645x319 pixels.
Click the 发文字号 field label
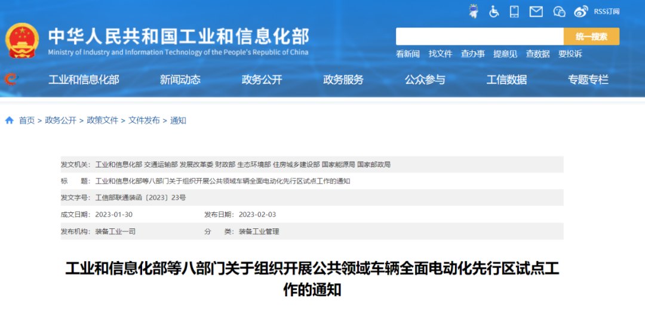76,197
